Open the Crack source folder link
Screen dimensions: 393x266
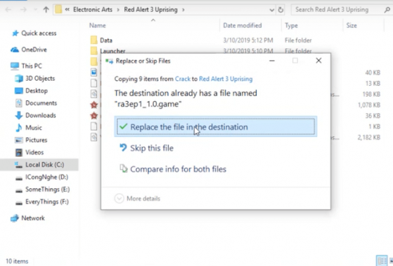coord(182,78)
